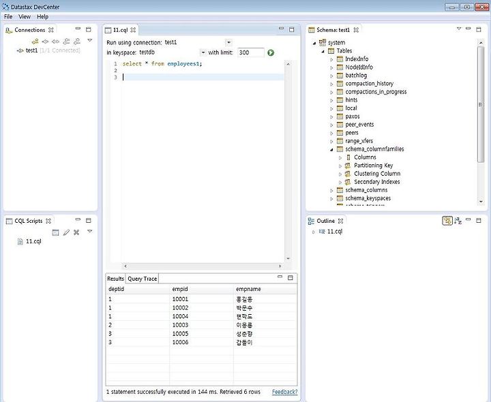Click the empid column header

point(201,289)
